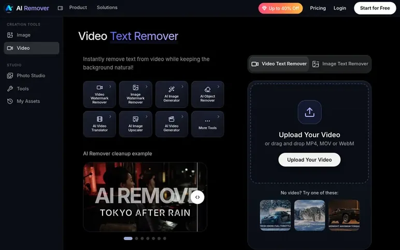Click the Start for Free button
The height and width of the screenshot is (250, 400).
click(375, 8)
